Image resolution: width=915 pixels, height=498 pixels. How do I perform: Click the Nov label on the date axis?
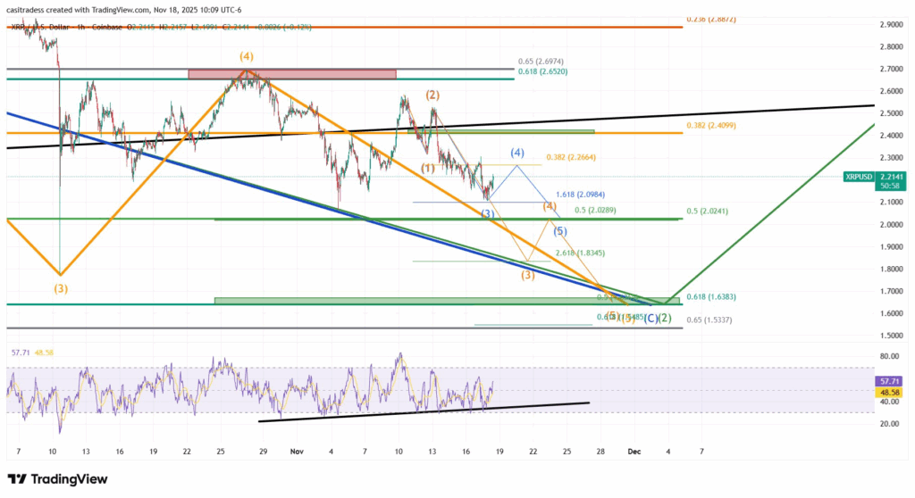point(297,452)
